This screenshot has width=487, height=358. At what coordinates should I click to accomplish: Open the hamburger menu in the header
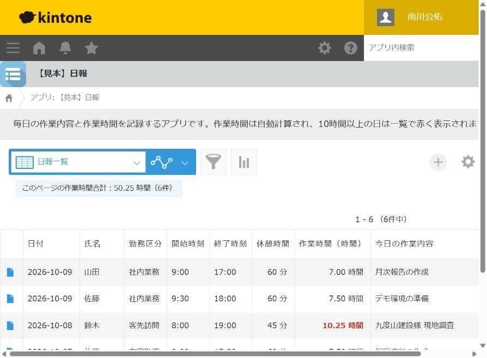coord(13,48)
